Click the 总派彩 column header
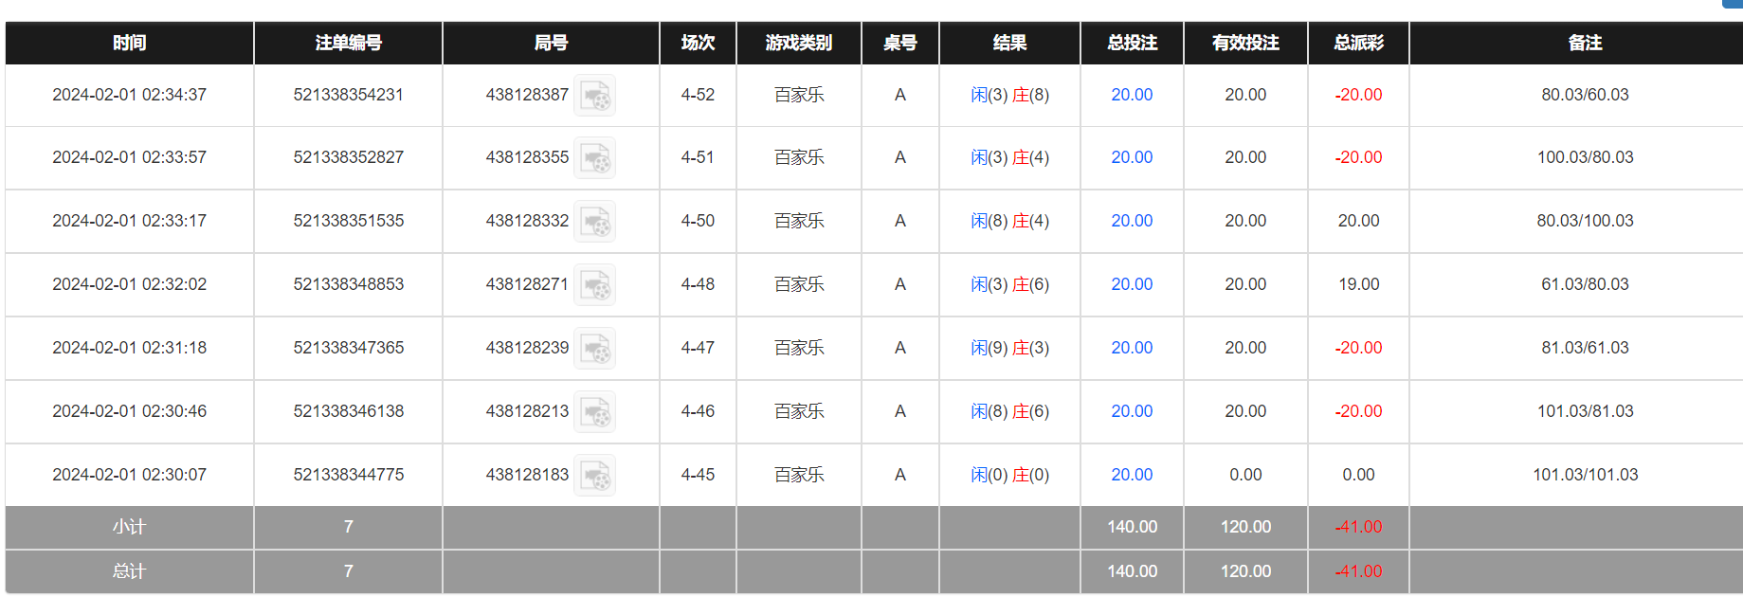This screenshot has width=1743, height=597. coord(1358,43)
